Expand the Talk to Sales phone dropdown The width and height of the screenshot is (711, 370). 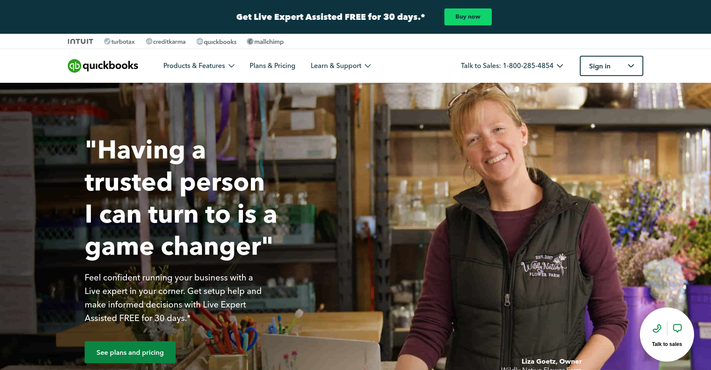pyautogui.click(x=512, y=66)
